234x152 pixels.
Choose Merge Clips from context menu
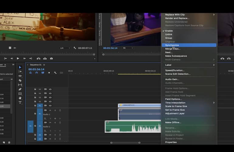189,49
